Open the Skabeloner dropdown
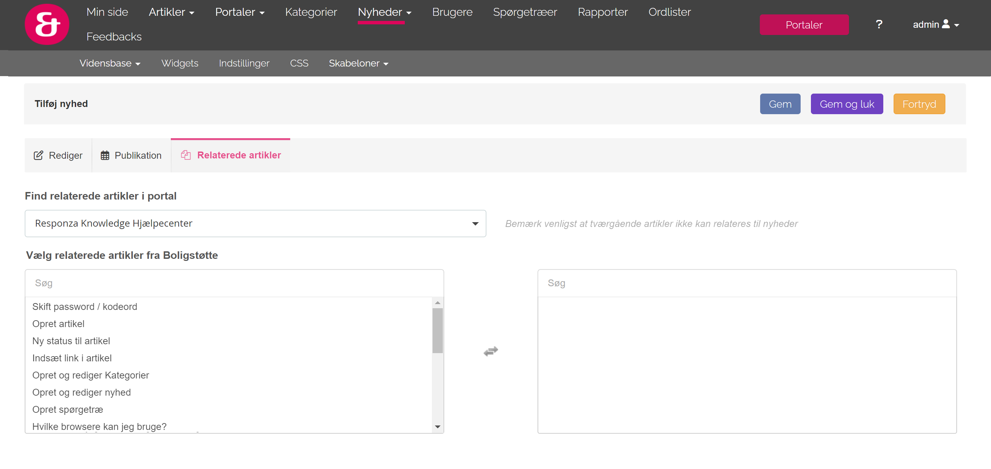This screenshot has width=991, height=469. tap(358, 63)
